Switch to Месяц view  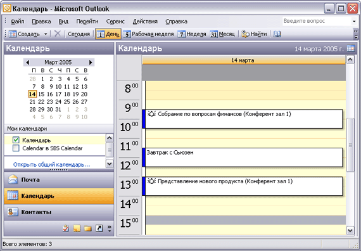(223, 34)
